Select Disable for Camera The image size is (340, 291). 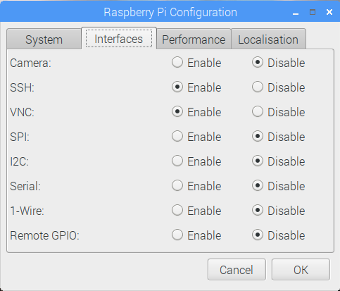click(x=258, y=63)
